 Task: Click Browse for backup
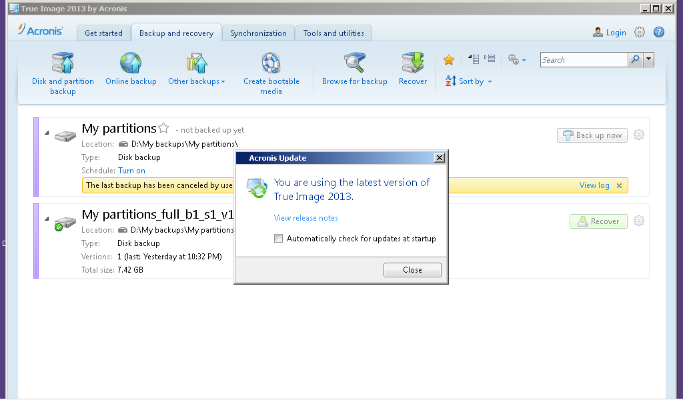pos(355,69)
